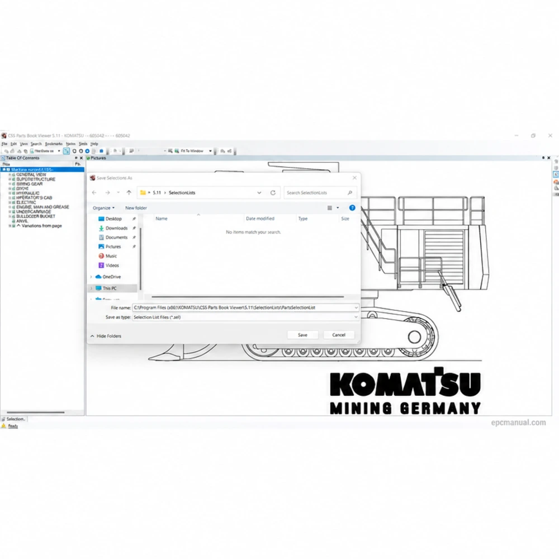Close the Pictures panel
The height and width of the screenshot is (559, 559).
(x=549, y=158)
